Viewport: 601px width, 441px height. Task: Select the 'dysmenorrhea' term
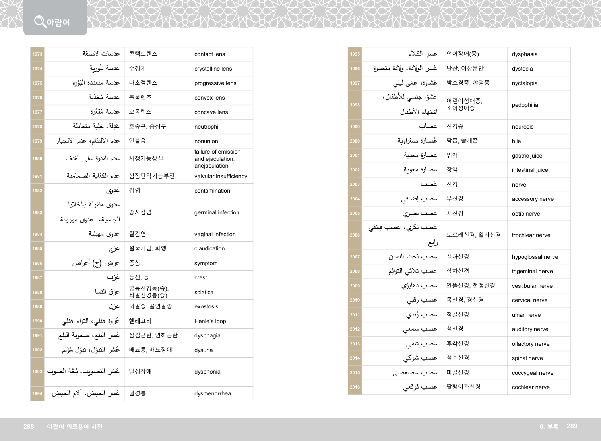tap(212, 393)
